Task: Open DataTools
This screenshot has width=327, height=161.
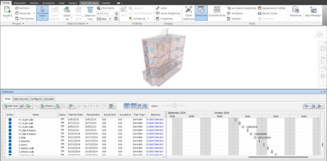Action: [296, 12]
